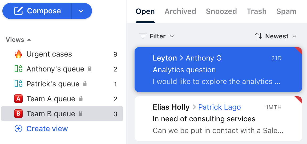Click the Patrick Lago assignee link
This screenshot has width=307, height=144.
coord(220,107)
